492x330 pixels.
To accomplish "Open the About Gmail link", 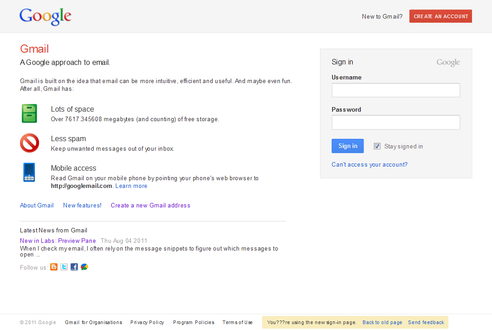I will (x=37, y=206).
